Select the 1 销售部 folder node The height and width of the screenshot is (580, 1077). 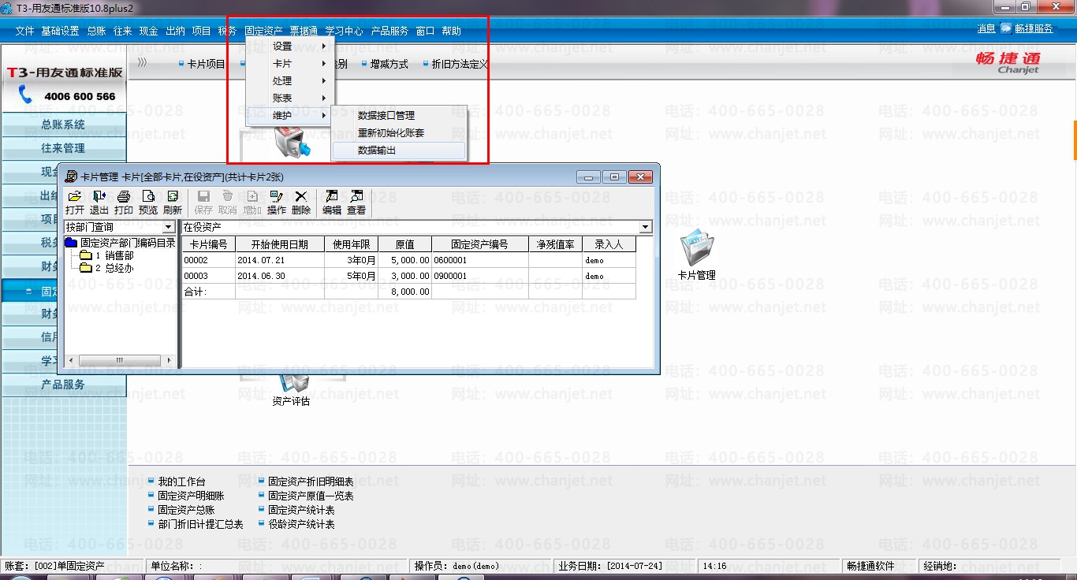(107, 255)
